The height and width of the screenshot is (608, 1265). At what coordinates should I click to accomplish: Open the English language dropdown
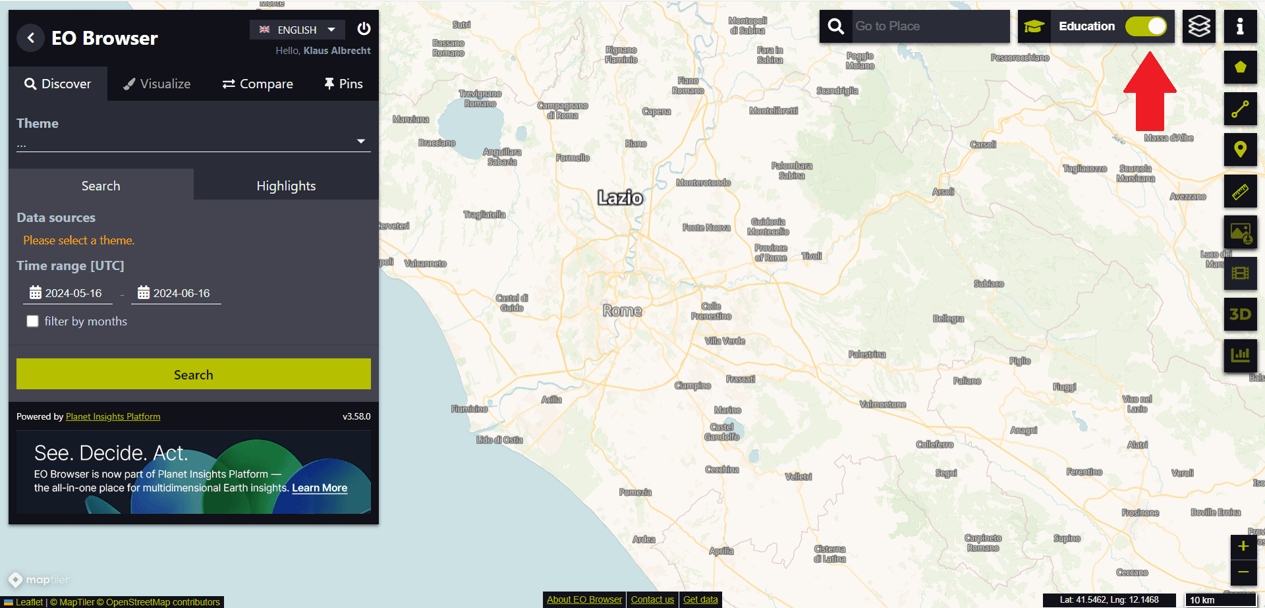pos(297,30)
